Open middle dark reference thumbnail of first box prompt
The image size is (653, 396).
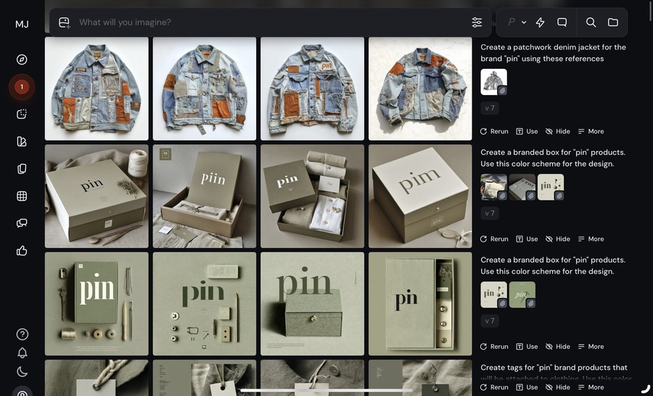pyautogui.click(x=522, y=187)
